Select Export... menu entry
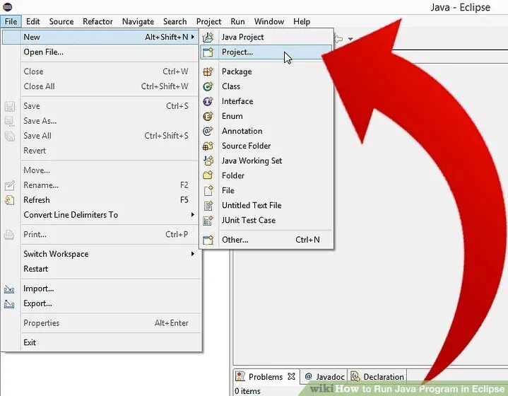 click(102, 303)
